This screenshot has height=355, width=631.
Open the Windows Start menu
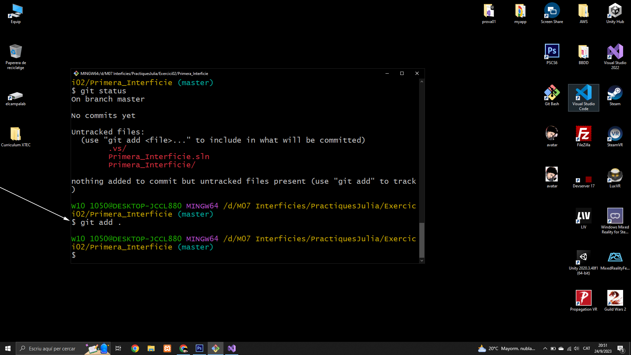click(8, 348)
